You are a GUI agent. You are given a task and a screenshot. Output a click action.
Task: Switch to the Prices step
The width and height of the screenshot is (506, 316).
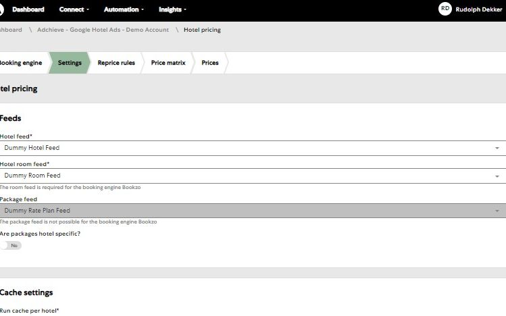[209, 63]
